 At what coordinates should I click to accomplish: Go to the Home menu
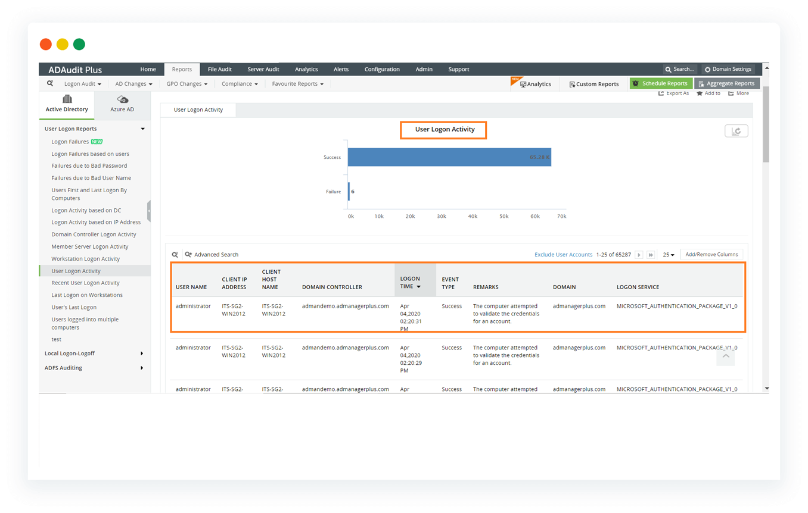coord(148,69)
